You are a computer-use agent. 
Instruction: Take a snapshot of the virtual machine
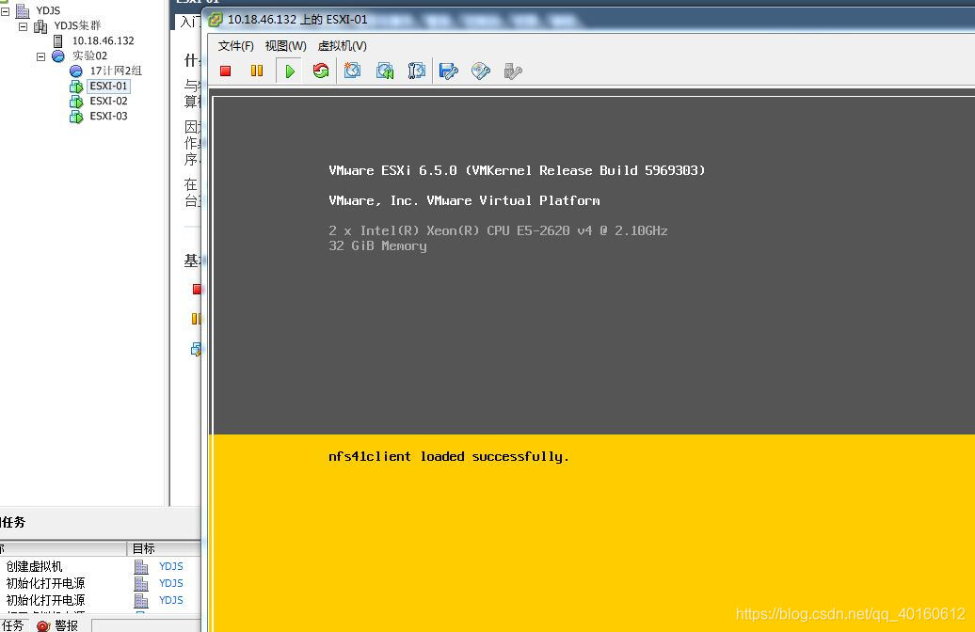353,71
